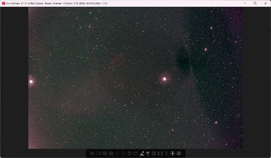
Task: Click the second magnifier zoom icon
Action: click(x=111, y=153)
